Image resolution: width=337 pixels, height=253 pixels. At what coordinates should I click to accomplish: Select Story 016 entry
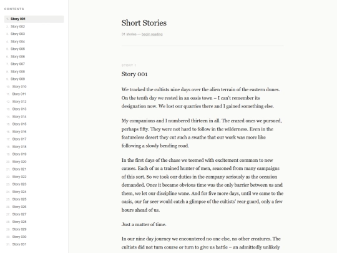pos(34,132)
